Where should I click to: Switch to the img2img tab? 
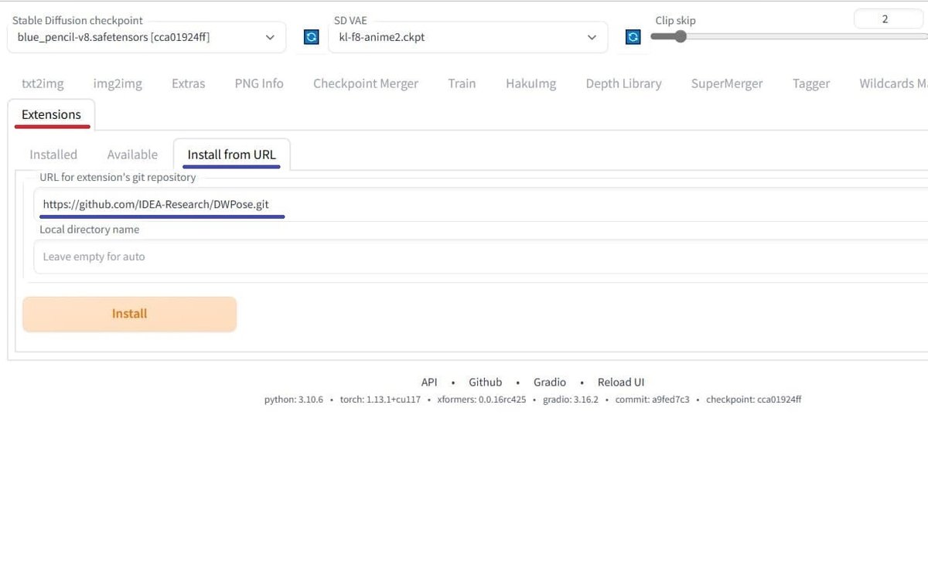[x=117, y=83]
